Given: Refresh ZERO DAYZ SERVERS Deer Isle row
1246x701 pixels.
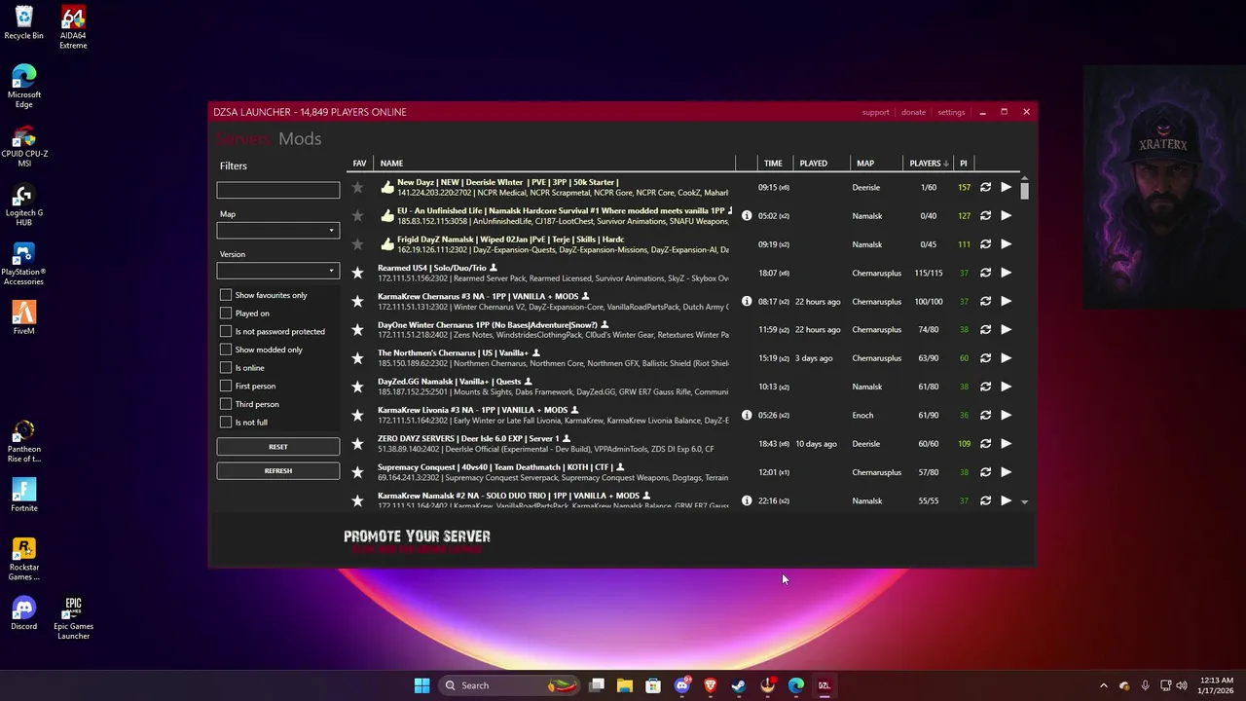Looking at the screenshot, I should point(985,444).
